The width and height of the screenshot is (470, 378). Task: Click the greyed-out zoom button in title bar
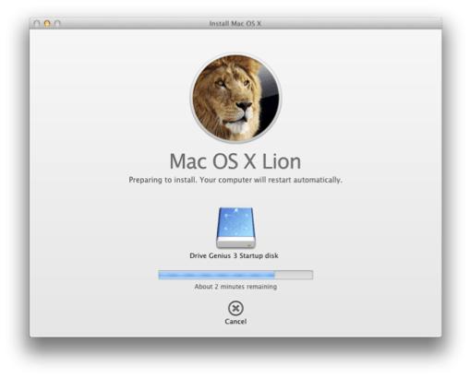point(57,23)
